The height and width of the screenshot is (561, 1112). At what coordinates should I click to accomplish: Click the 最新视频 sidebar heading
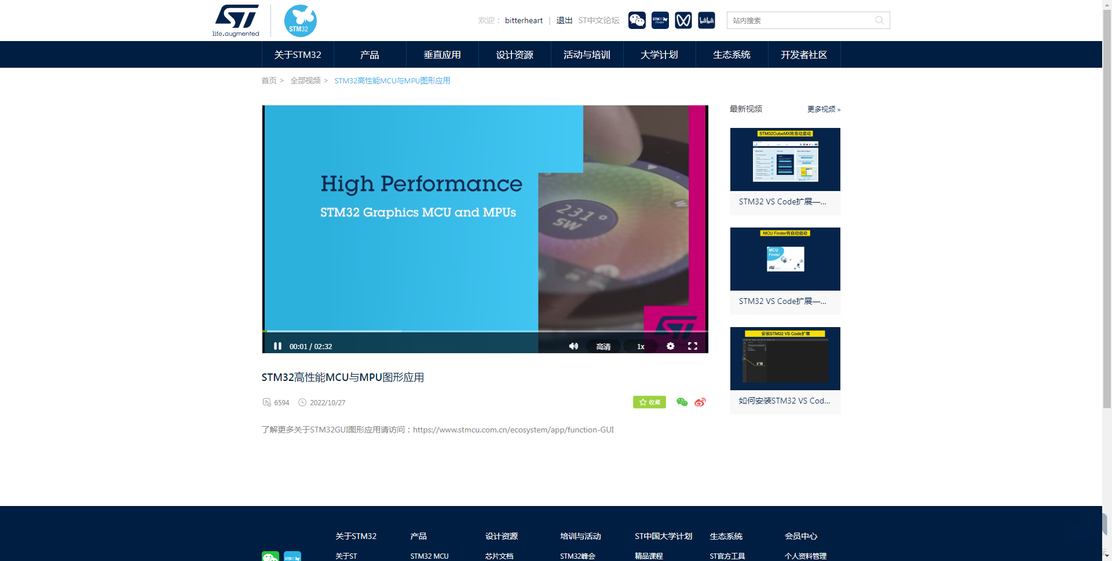point(746,109)
